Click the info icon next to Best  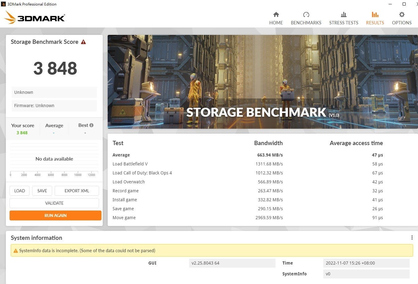click(x=91, y=125)
